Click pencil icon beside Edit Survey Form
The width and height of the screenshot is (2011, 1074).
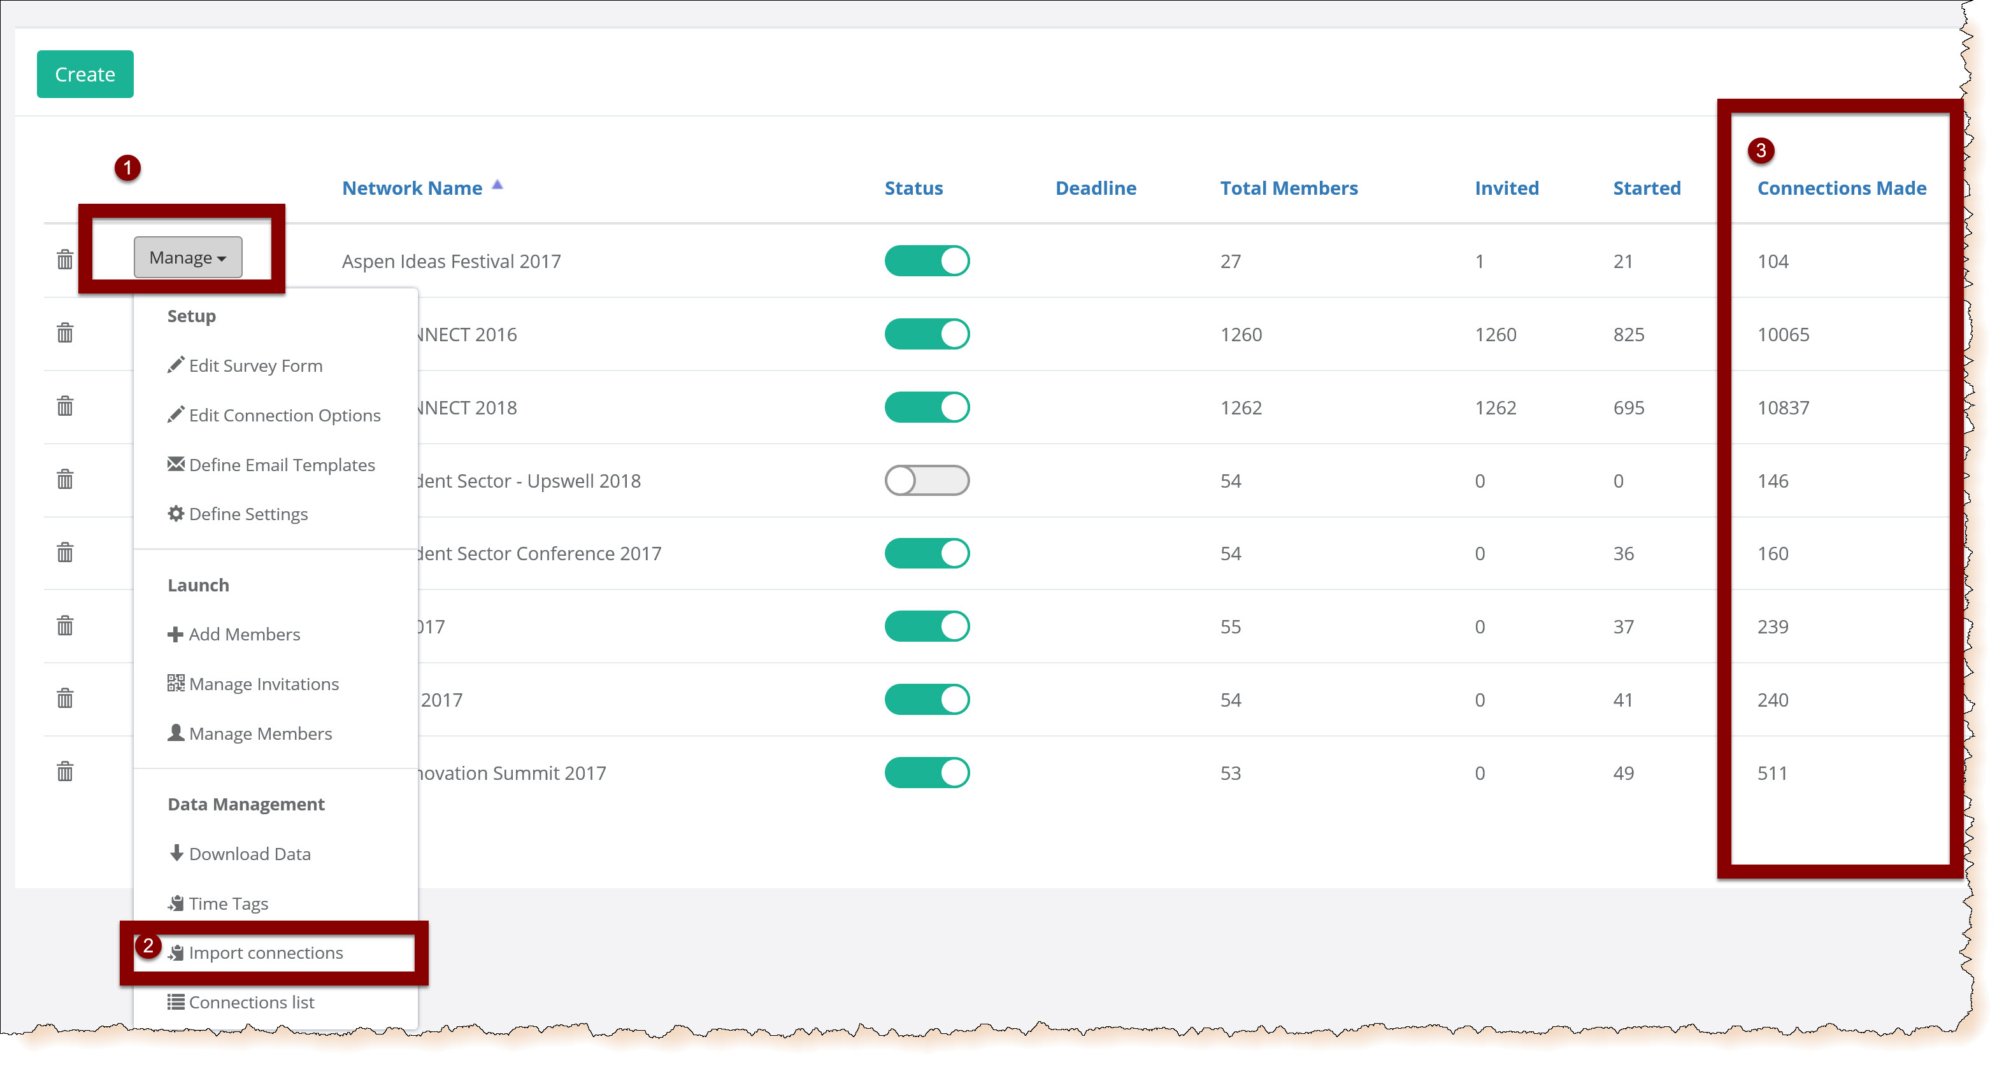point(176,364)
